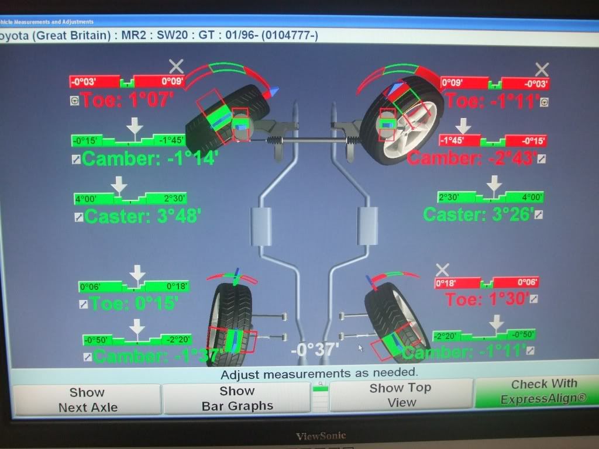Image resolution: width=599 pixels, height=449 pixels.
Task: Click the thrust angle value -0°37'
Action: click(315, 350)
